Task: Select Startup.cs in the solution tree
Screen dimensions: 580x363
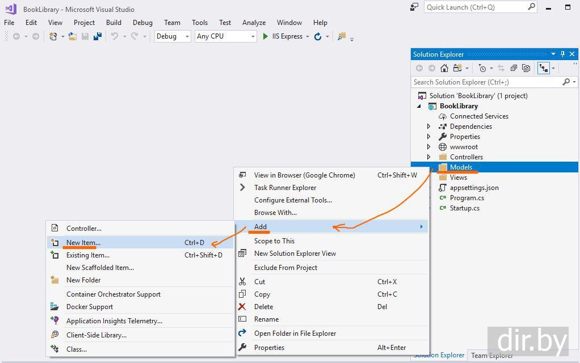Action: click(464, 208)
